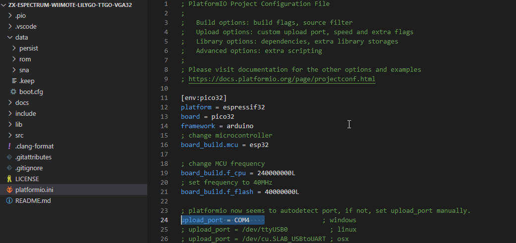Open the LICENSE file

27,179
